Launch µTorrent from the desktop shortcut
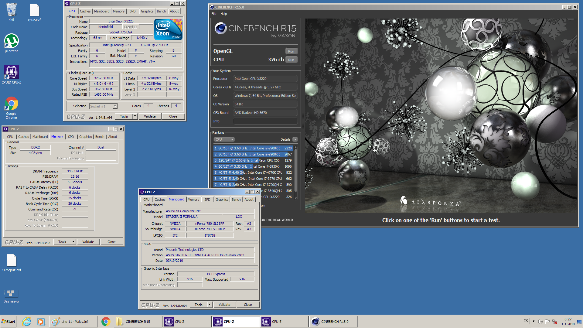 pos(11,43)
